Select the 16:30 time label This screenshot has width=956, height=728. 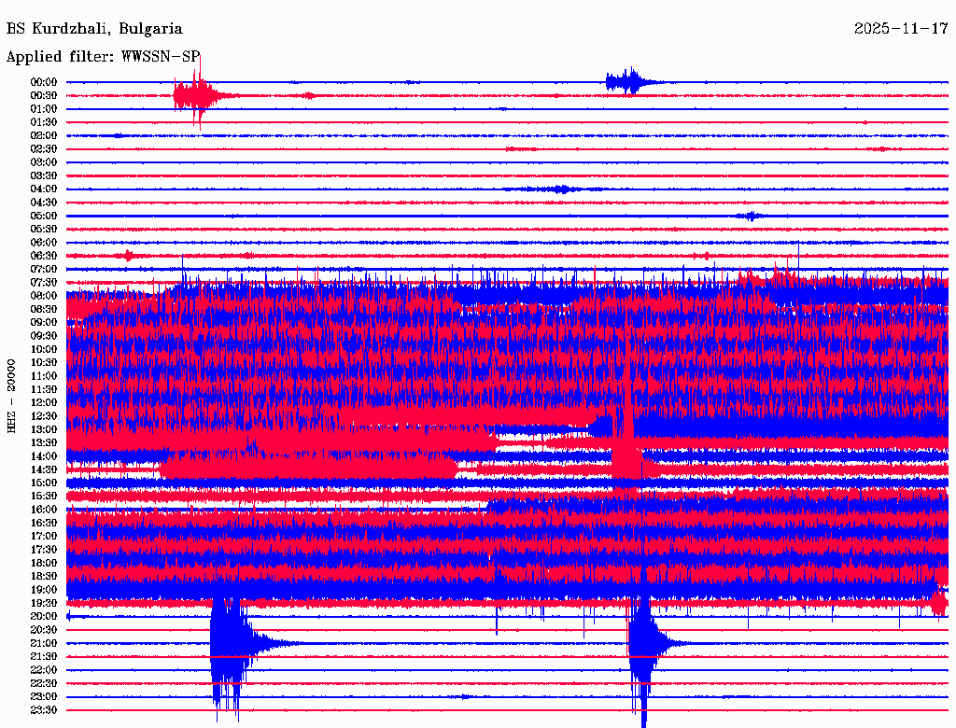click(x=44, y=524)
